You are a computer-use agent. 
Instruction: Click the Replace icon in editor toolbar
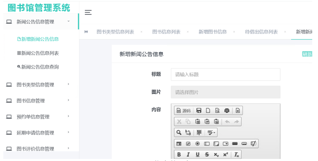pos(188,132)
